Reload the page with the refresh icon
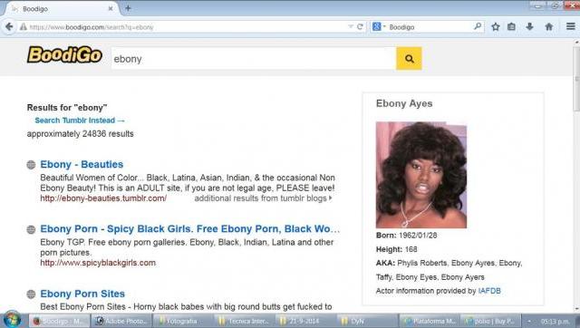Viewport: 580px width, 328px height. tap(360, 26)
